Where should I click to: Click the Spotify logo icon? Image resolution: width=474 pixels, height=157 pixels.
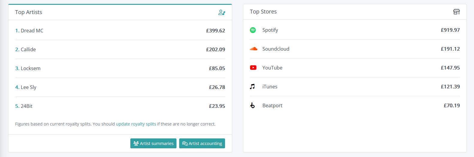(253, 30)
